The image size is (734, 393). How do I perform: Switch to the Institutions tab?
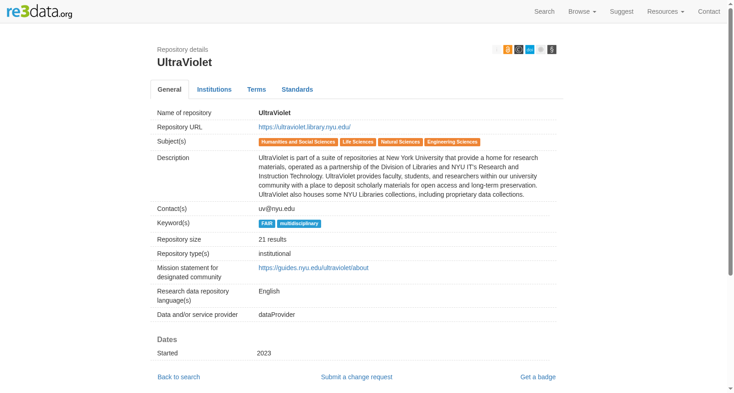pos(214,89)
